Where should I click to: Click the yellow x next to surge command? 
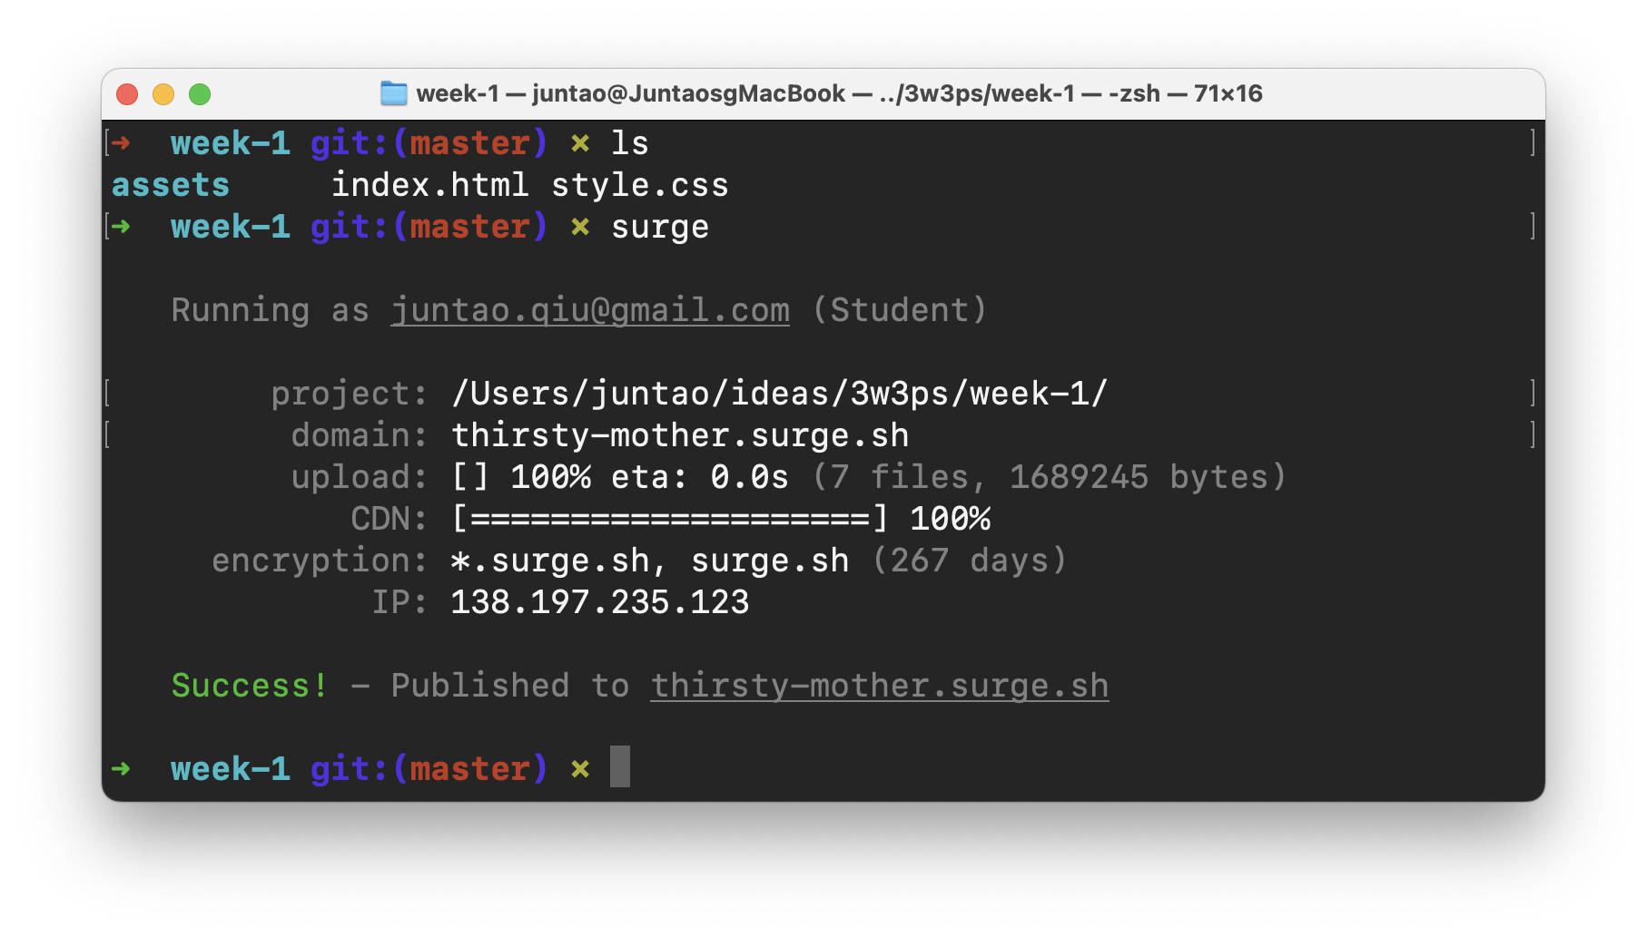coord(578,227)
